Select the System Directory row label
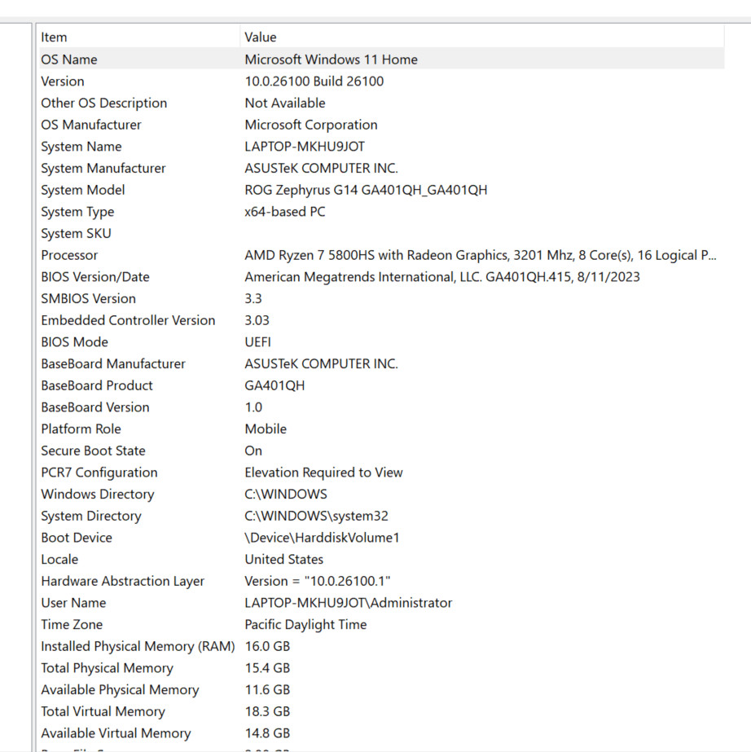 point(91,516)
